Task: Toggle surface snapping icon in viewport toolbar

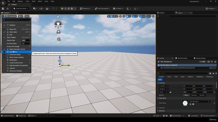Action: point(124,16)
